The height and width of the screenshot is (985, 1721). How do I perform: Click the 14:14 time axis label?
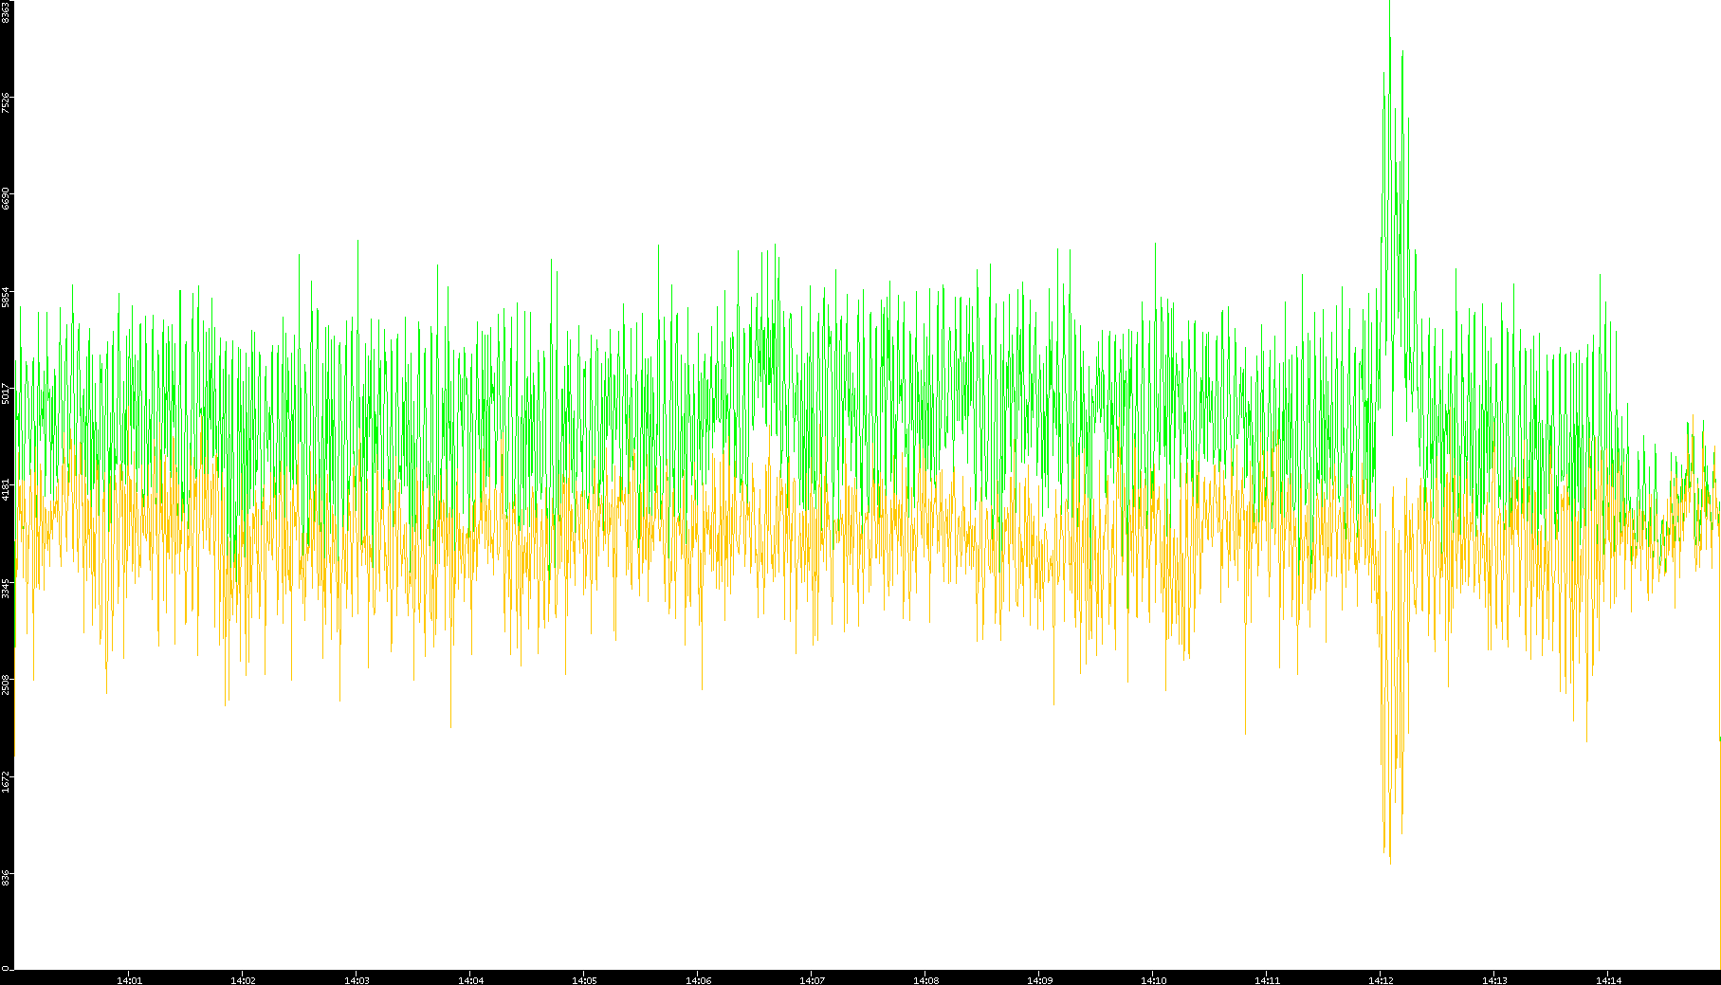tap(1608, 980)
